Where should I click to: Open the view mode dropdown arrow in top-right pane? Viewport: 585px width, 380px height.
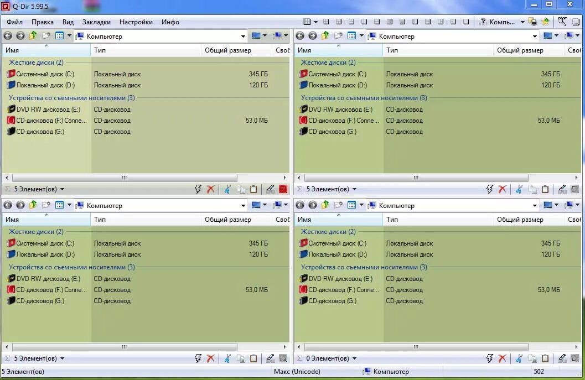pos(555,36)
